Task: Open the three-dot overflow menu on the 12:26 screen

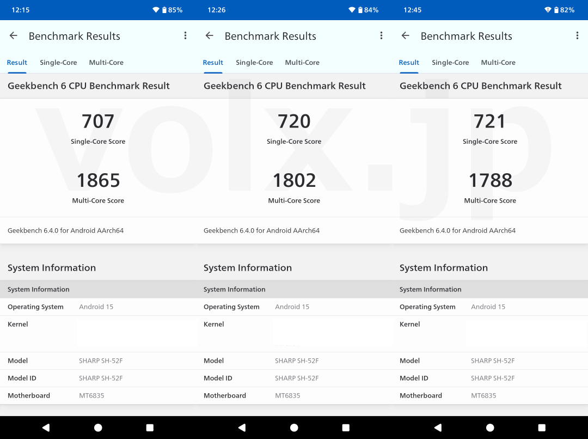Action: pyautogui.click(x=381, y=35)
